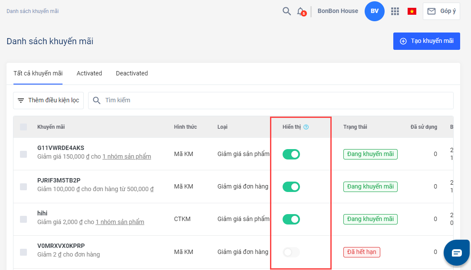Open the chat support bubble
This screenshot has height=270, width=471.
[457, 253]
